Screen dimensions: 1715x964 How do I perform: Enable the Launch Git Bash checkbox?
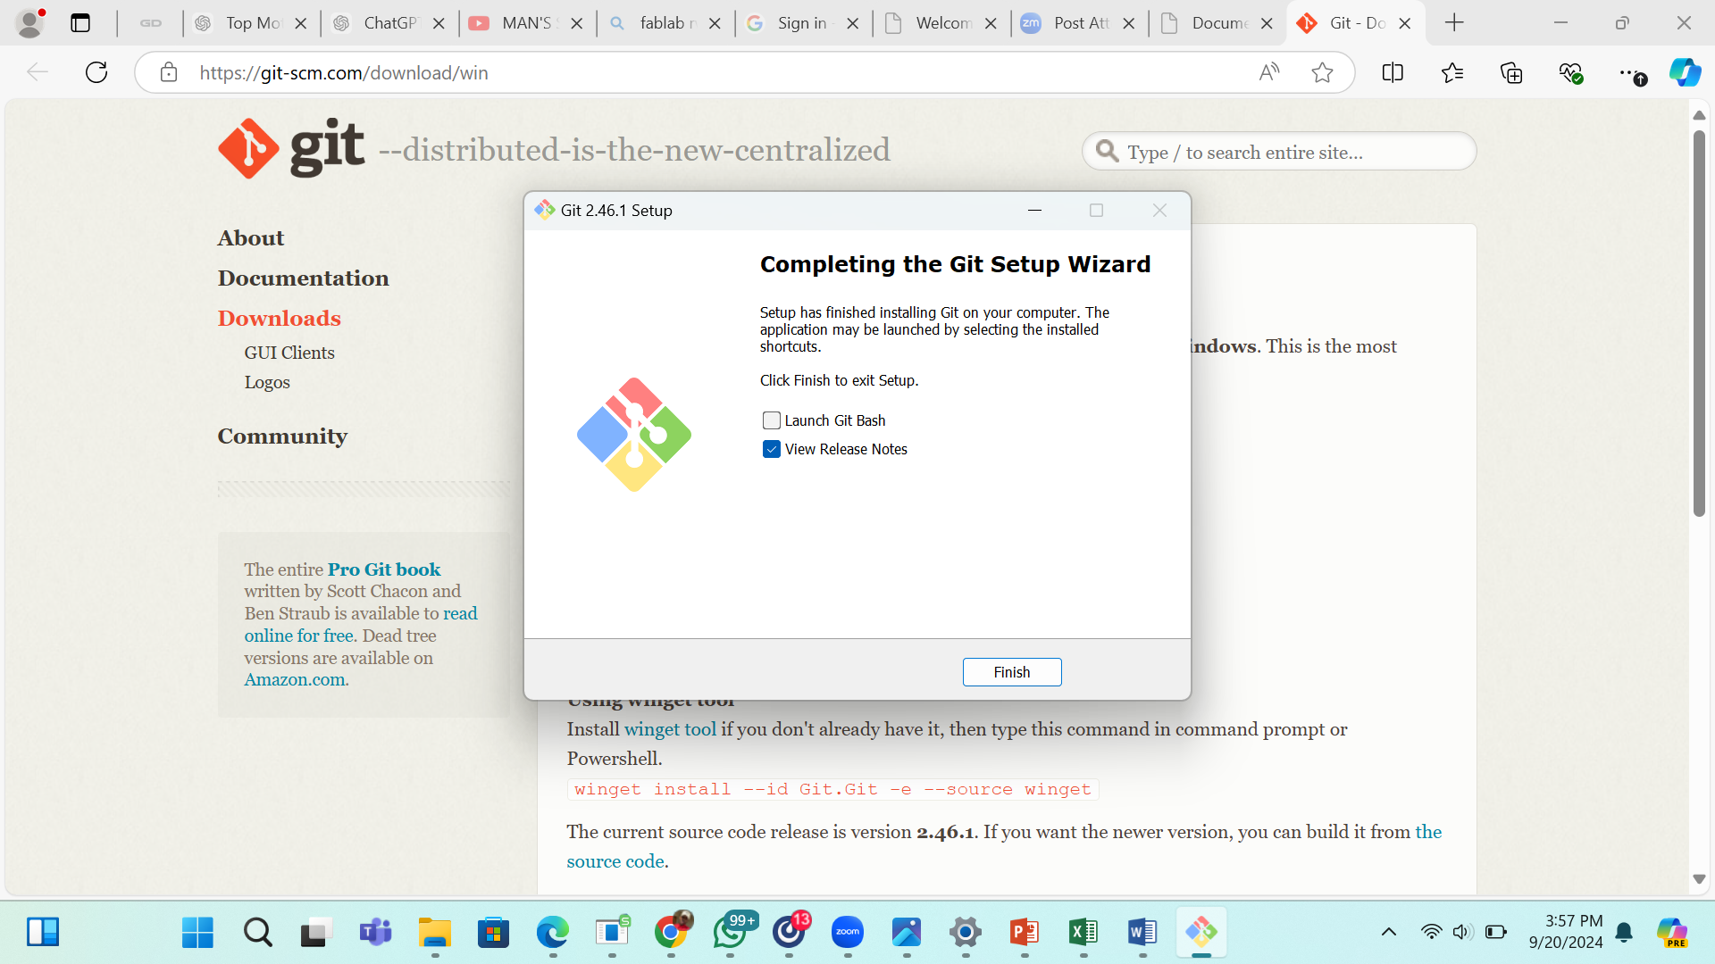(772, 420)
